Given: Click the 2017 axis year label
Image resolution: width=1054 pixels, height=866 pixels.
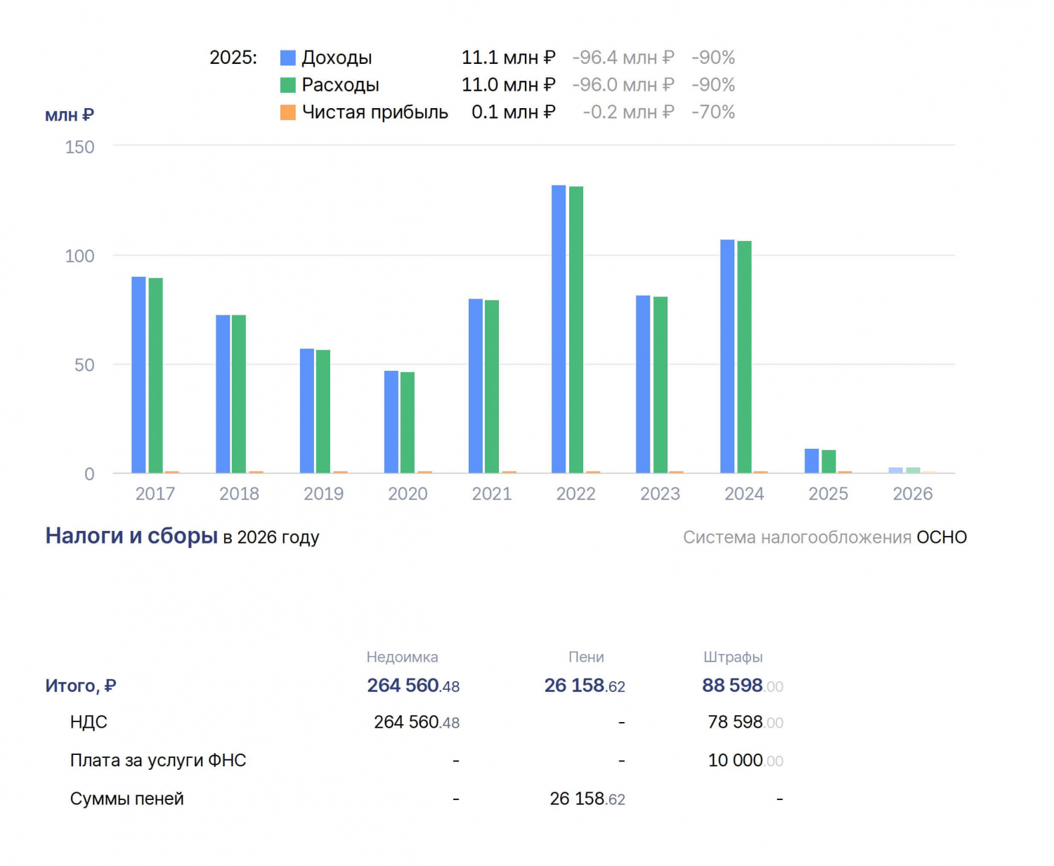Looking at the screenshot, I should pyautogui.click(x=155, y=494).
